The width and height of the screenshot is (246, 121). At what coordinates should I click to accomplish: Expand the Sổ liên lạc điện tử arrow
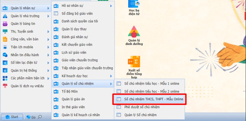tap(48, 63)
